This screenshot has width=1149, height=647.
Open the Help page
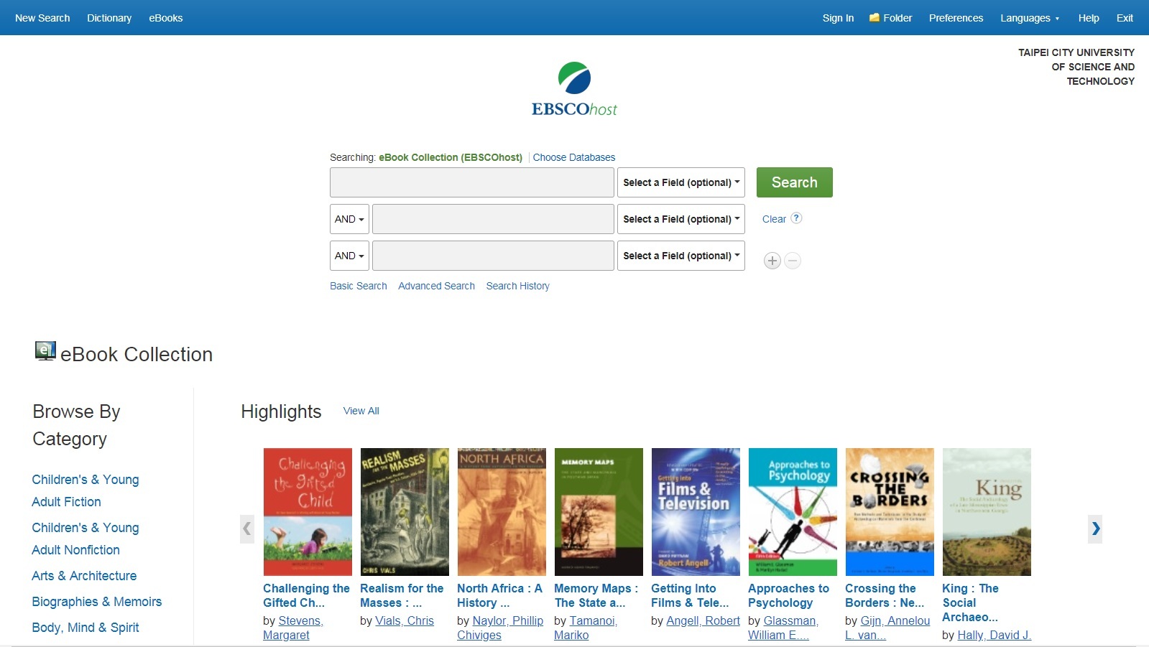coord(1089,18)
